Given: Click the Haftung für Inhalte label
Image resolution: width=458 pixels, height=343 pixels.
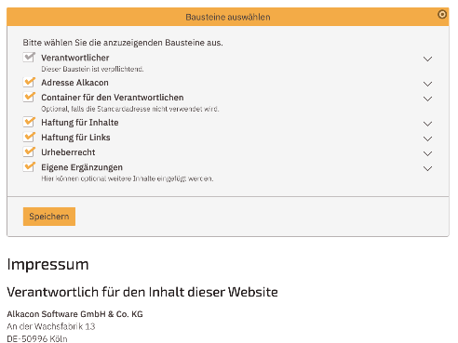Looking at the screenshot, I should (80, 123).
